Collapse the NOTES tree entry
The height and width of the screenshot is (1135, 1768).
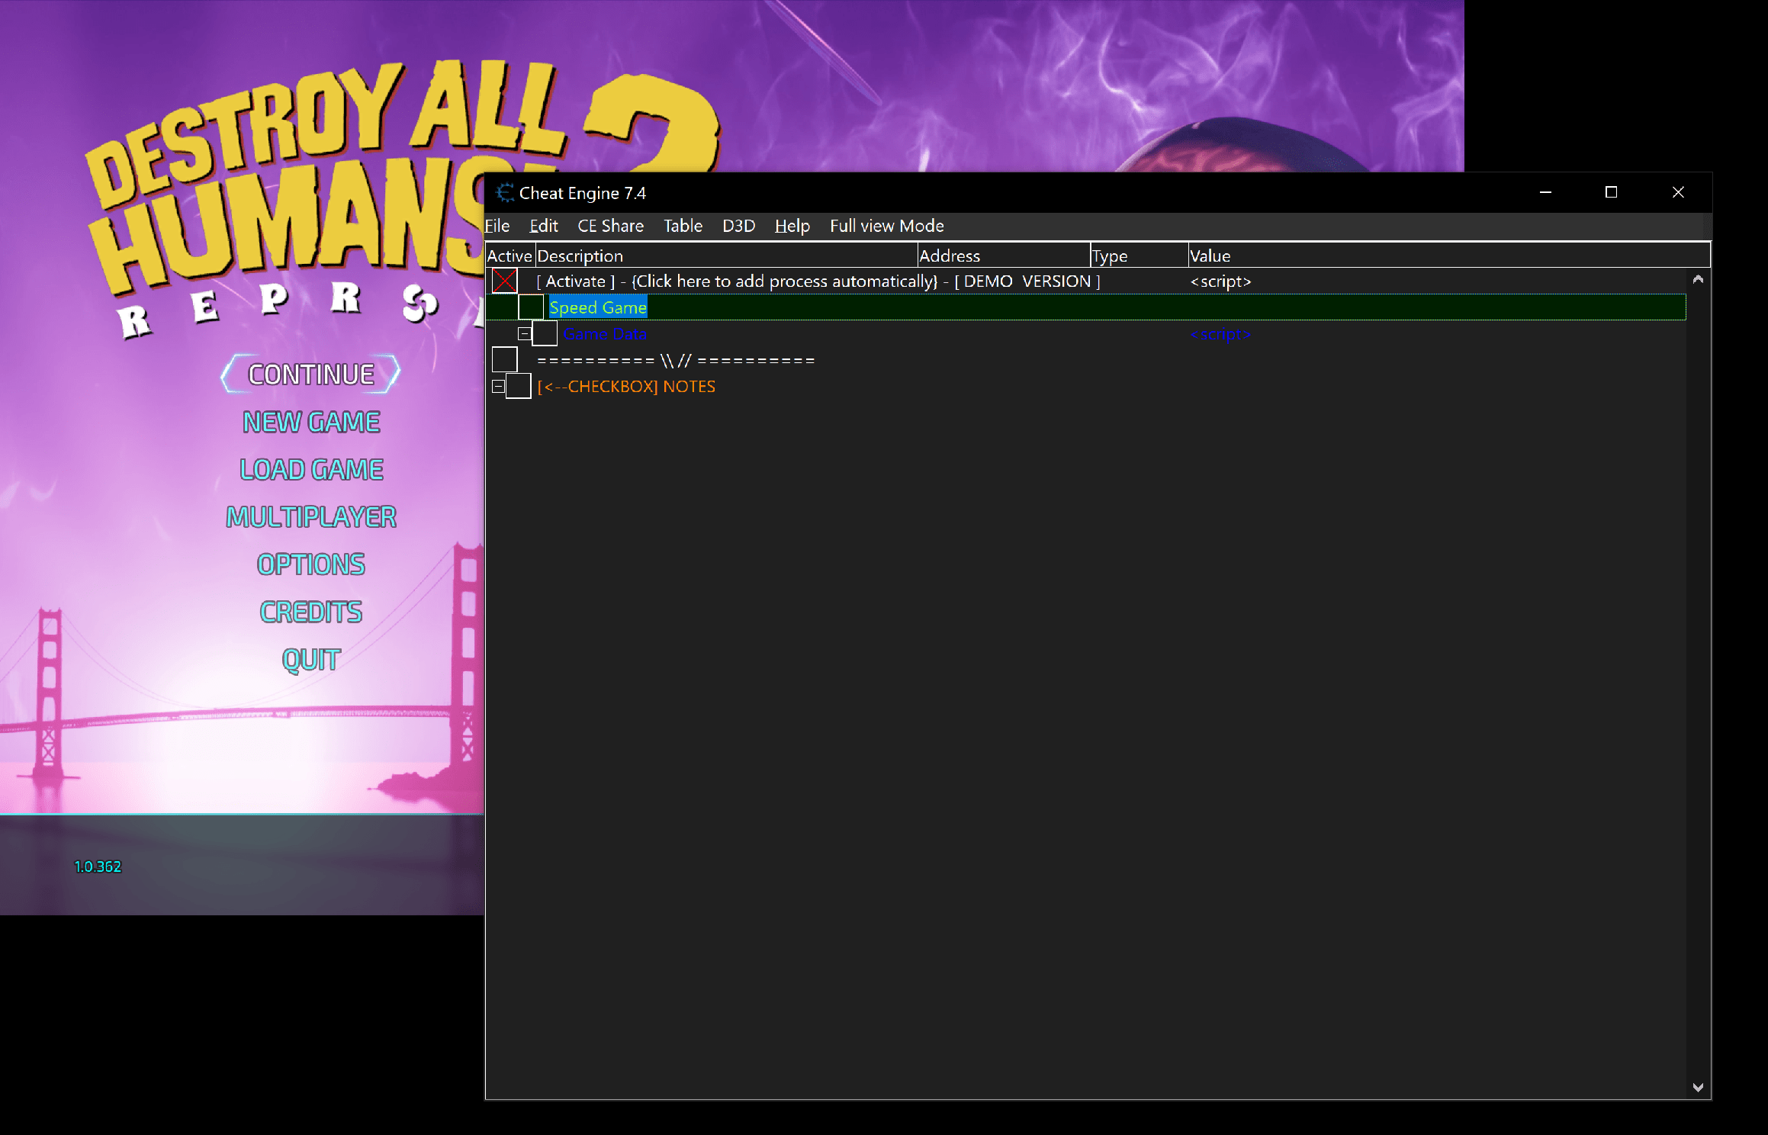pos(500,386)
